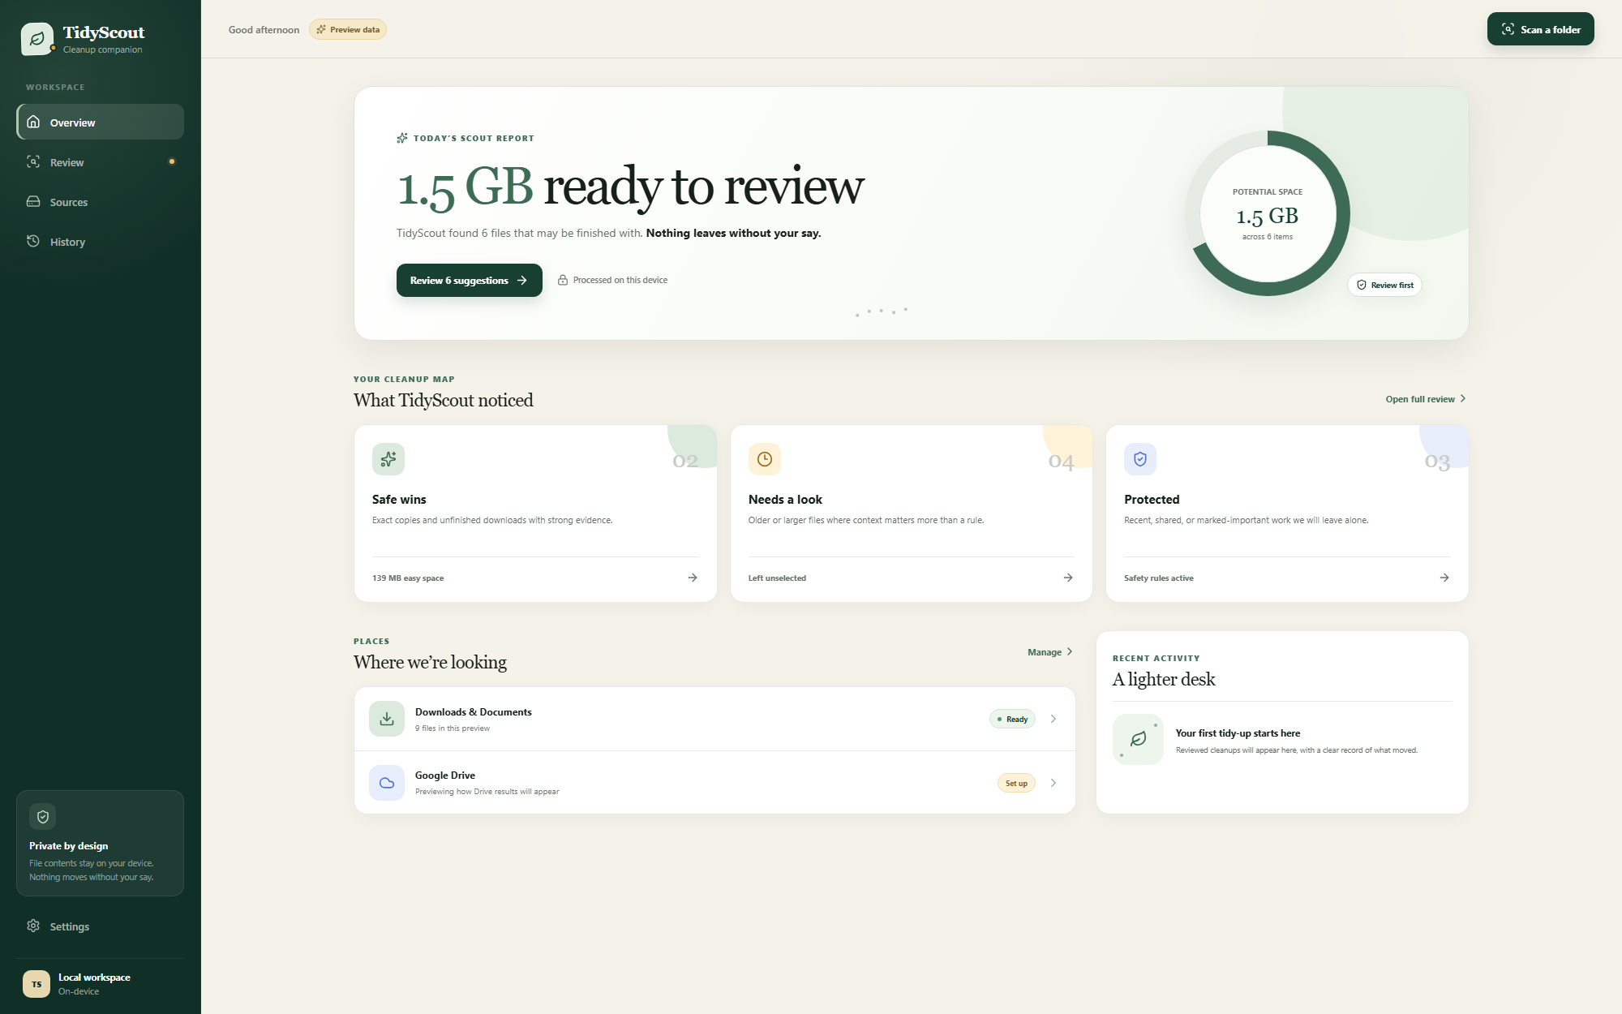Expand the Downloads & Documents row chevron

click(1053, 719)
